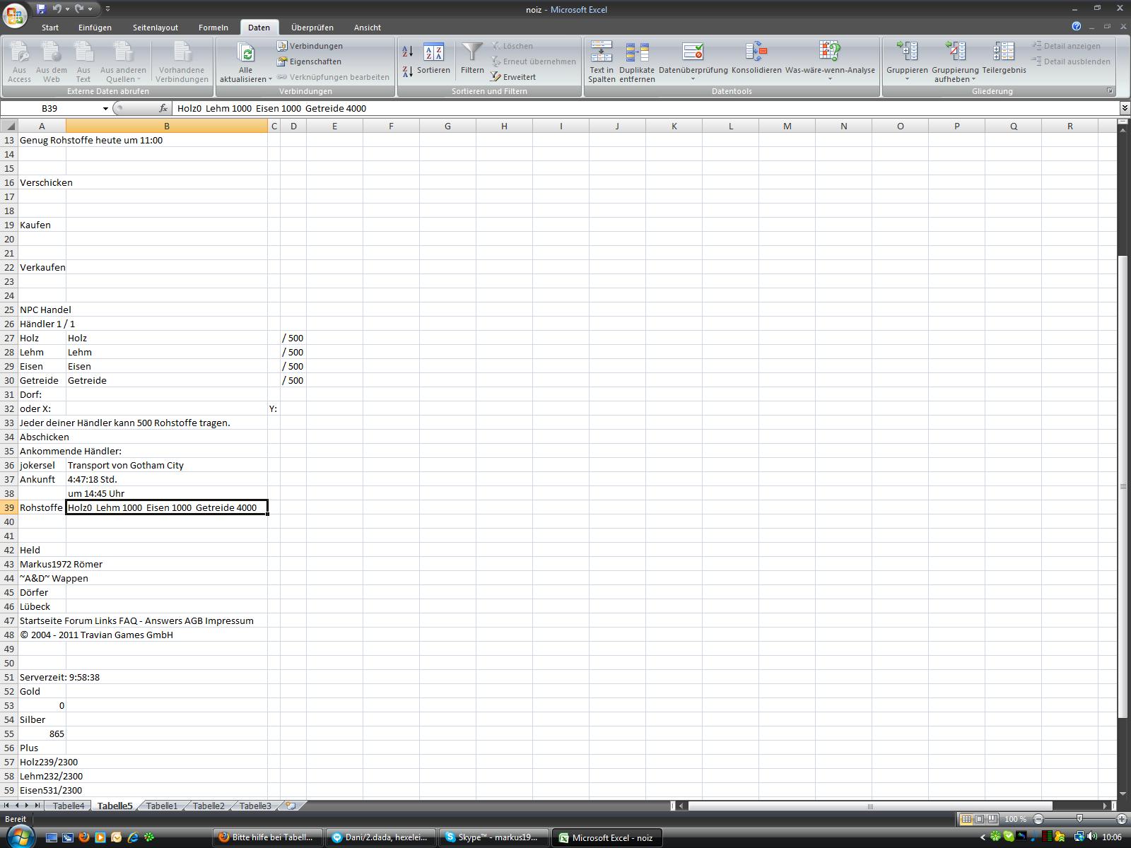Open Was-wäre-wenn-Analyse

coord(830,61)
